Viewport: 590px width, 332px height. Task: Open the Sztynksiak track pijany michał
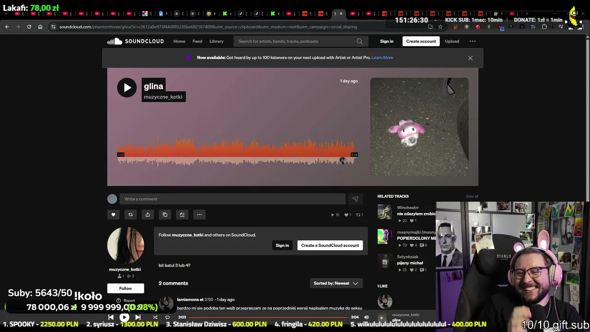[x=410, y=263]
